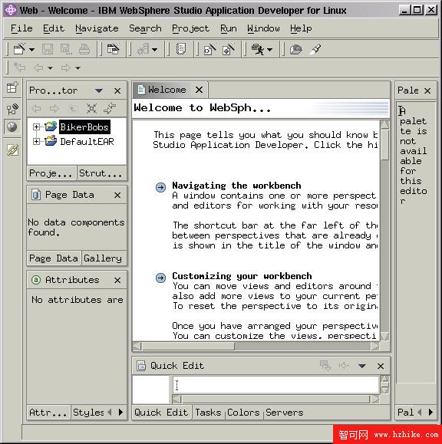
Task: Switch to the Strut... tab
Action: [x=102, y=173]
